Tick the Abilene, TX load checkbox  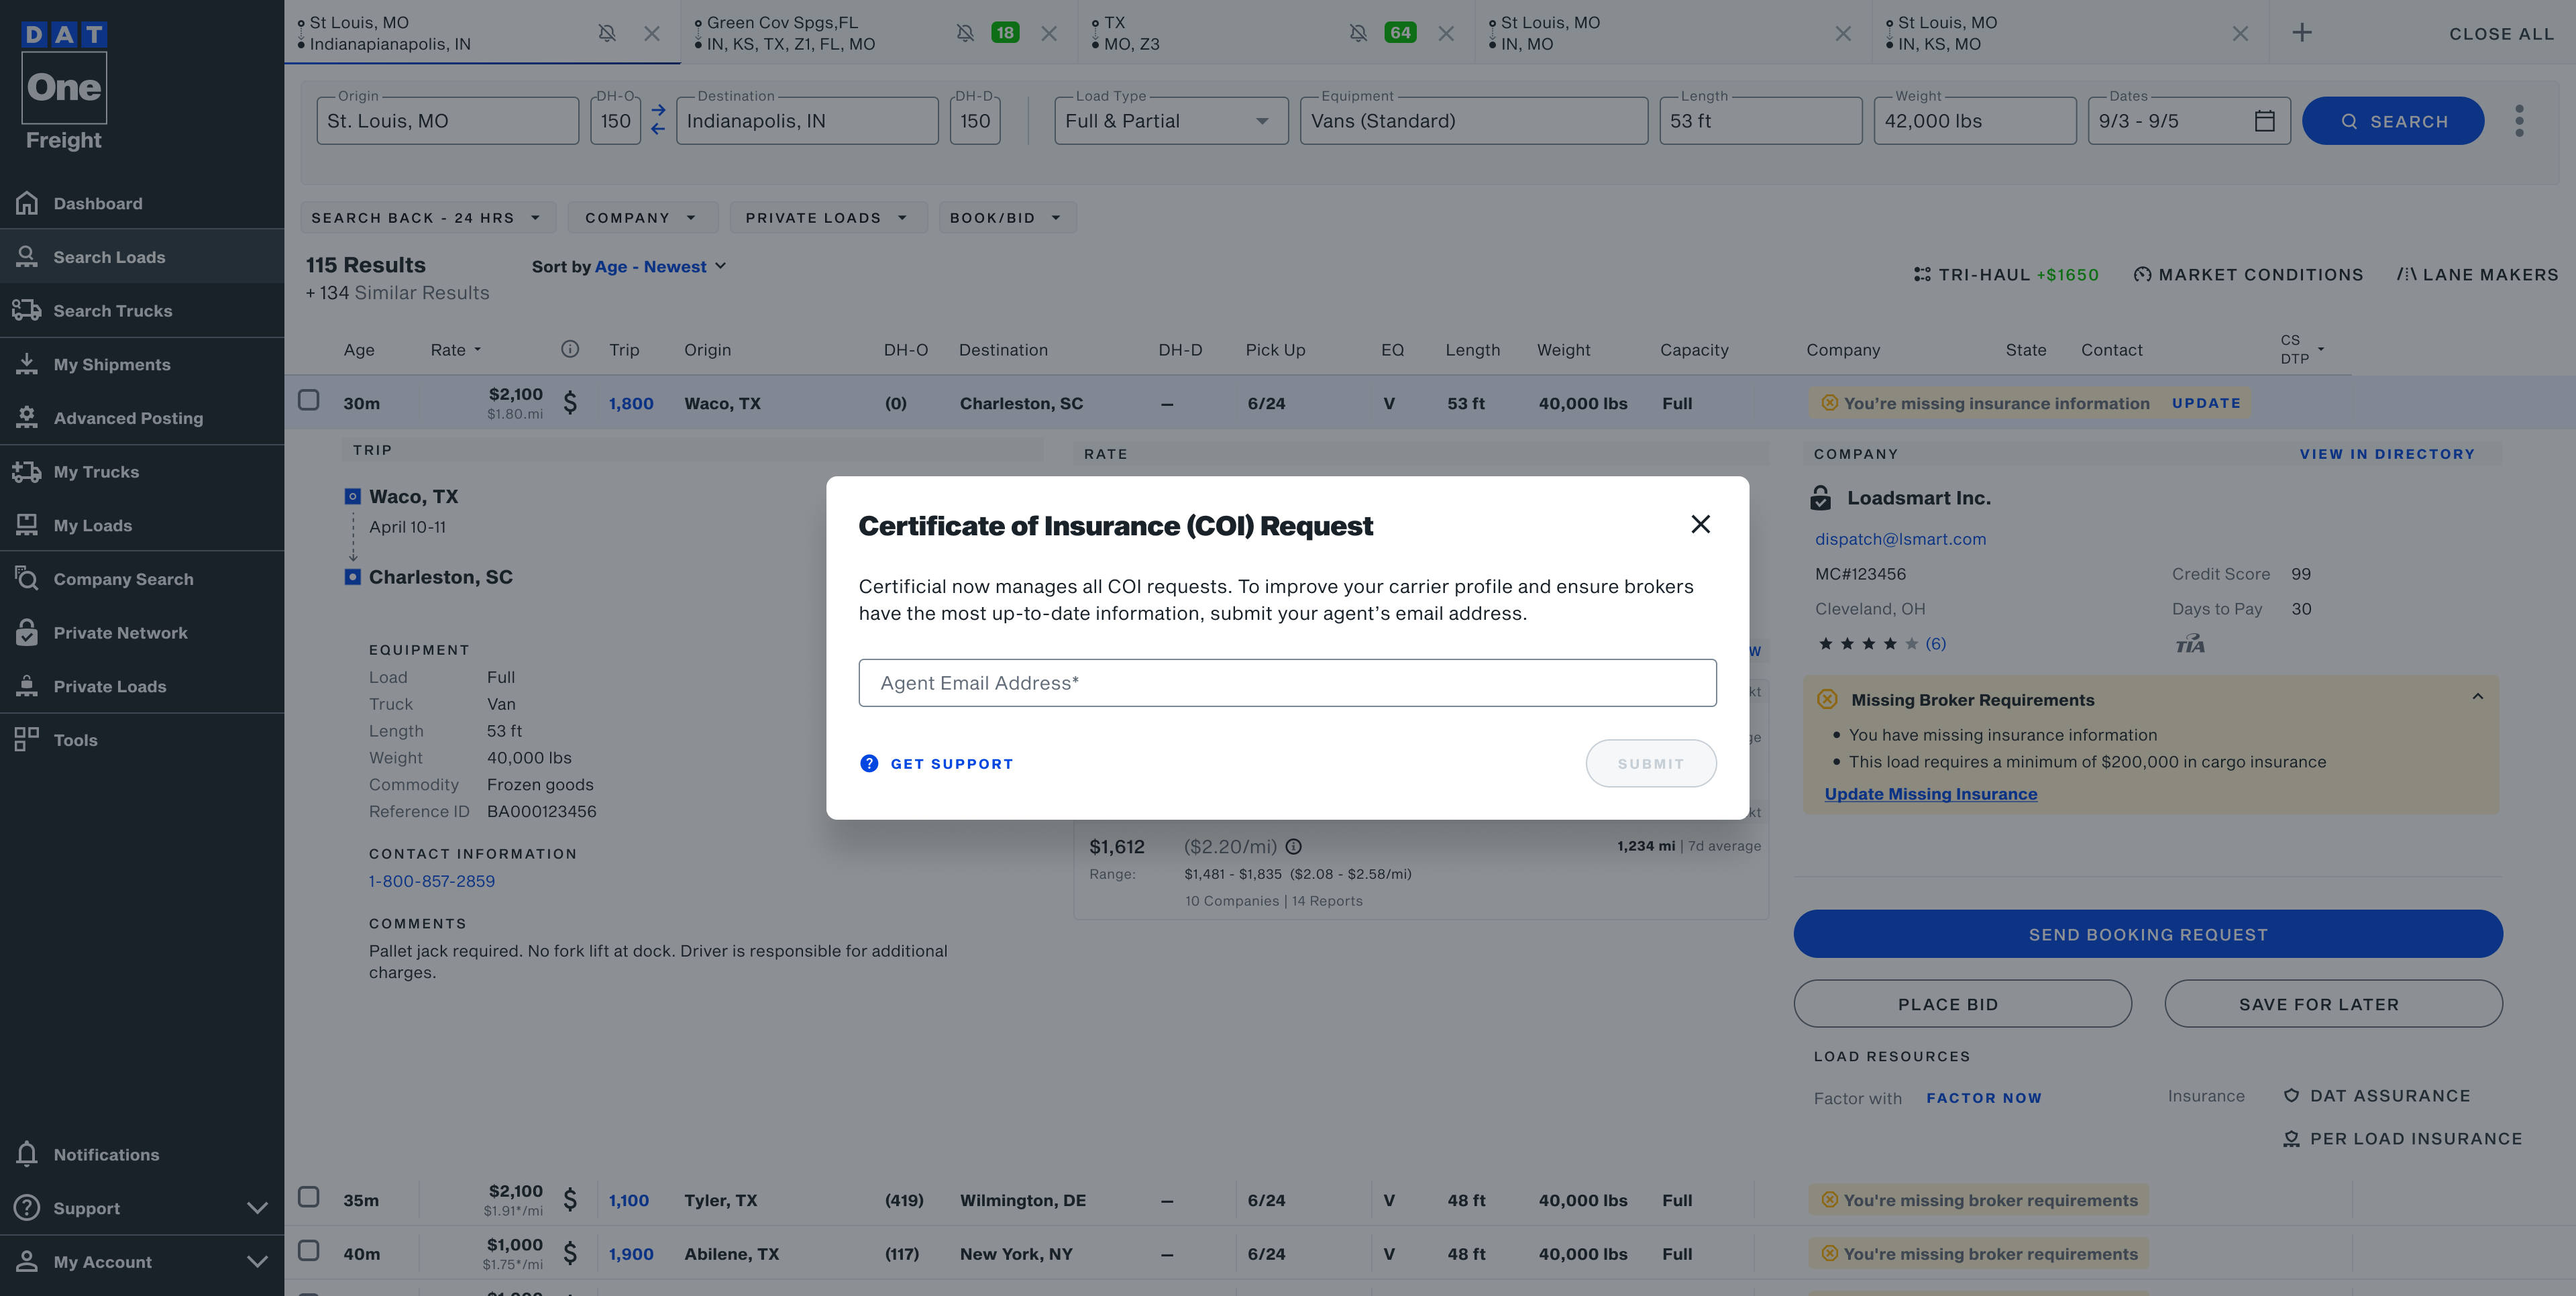(309, 1251)
